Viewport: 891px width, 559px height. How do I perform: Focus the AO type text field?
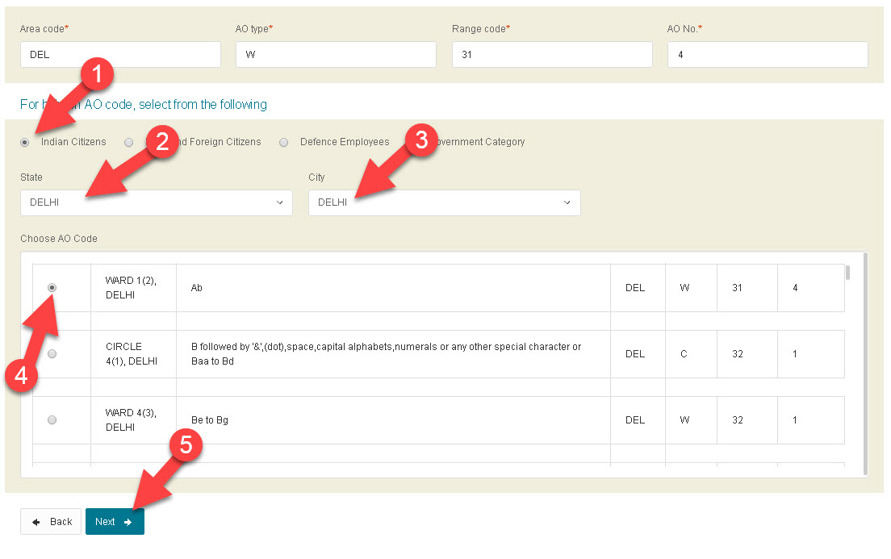(x=336, y=55)
